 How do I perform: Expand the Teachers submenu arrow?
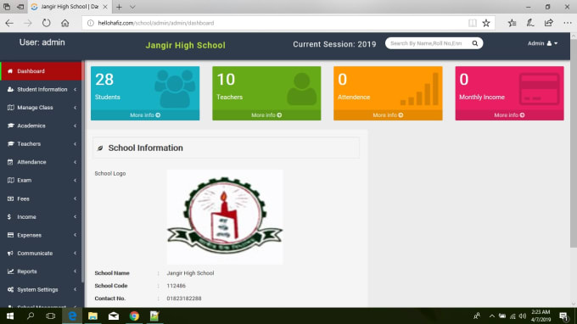[x=75, y=144]
